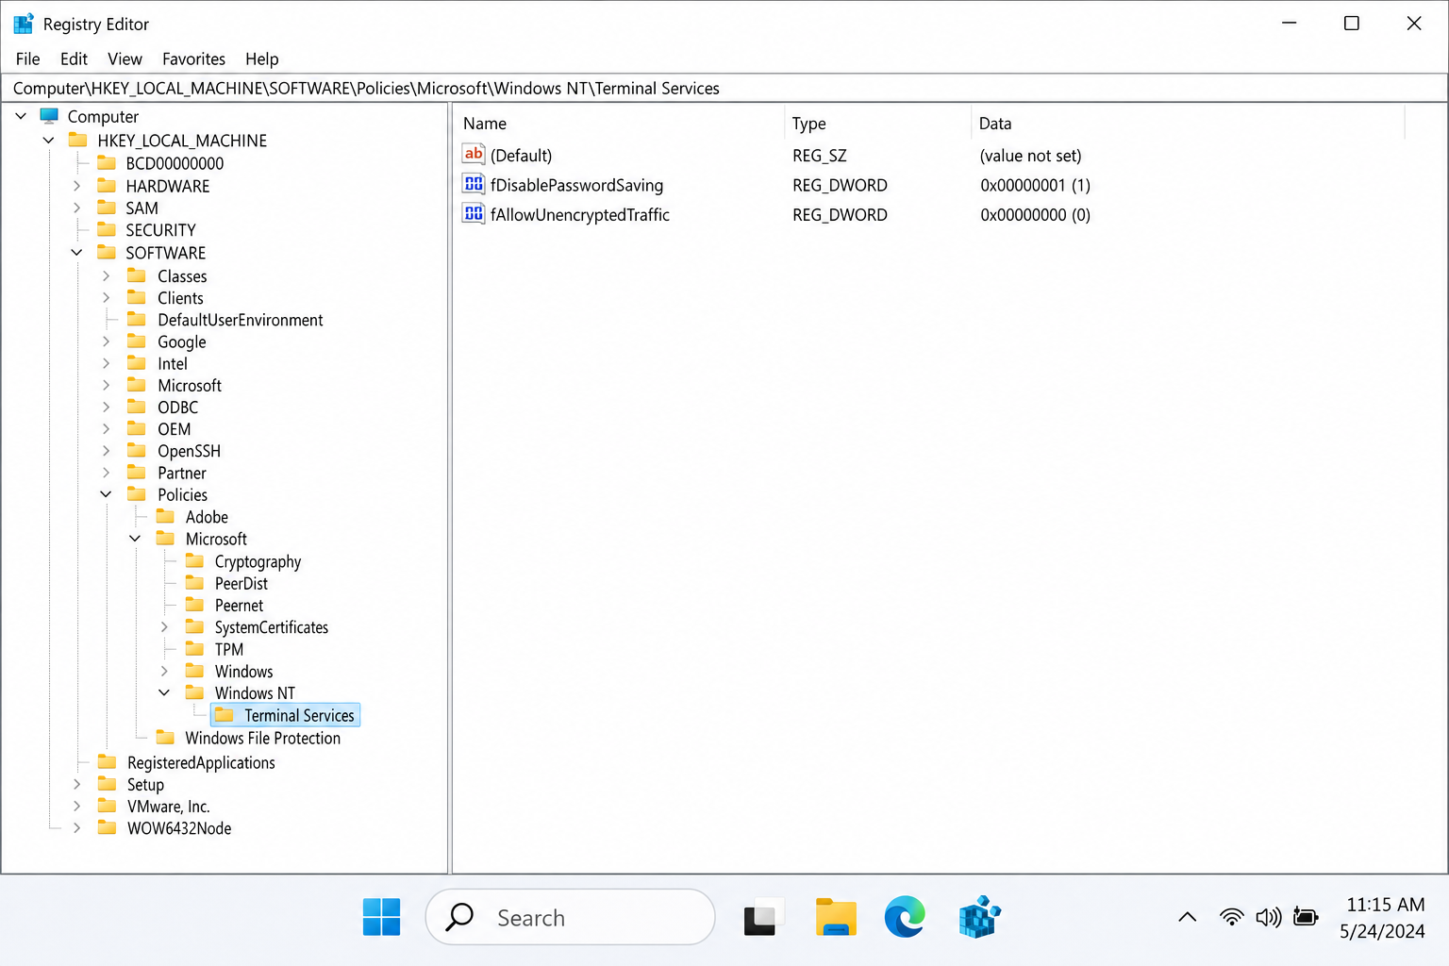This screenshot has height=966, width=1449.
Task: Click the Registry Editor taskbar icon
Action: tap(979, 917)
